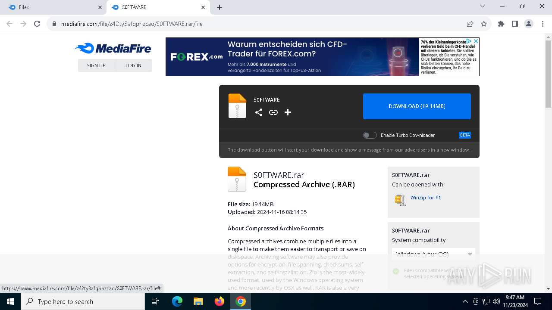
Task: Click the WinZip application icon
Action: [x=400, y=200]
